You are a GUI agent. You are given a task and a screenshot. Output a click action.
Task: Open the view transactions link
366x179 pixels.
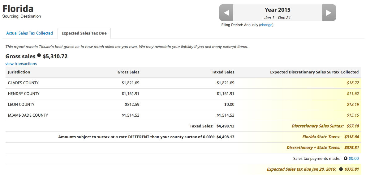coord(21,64)
